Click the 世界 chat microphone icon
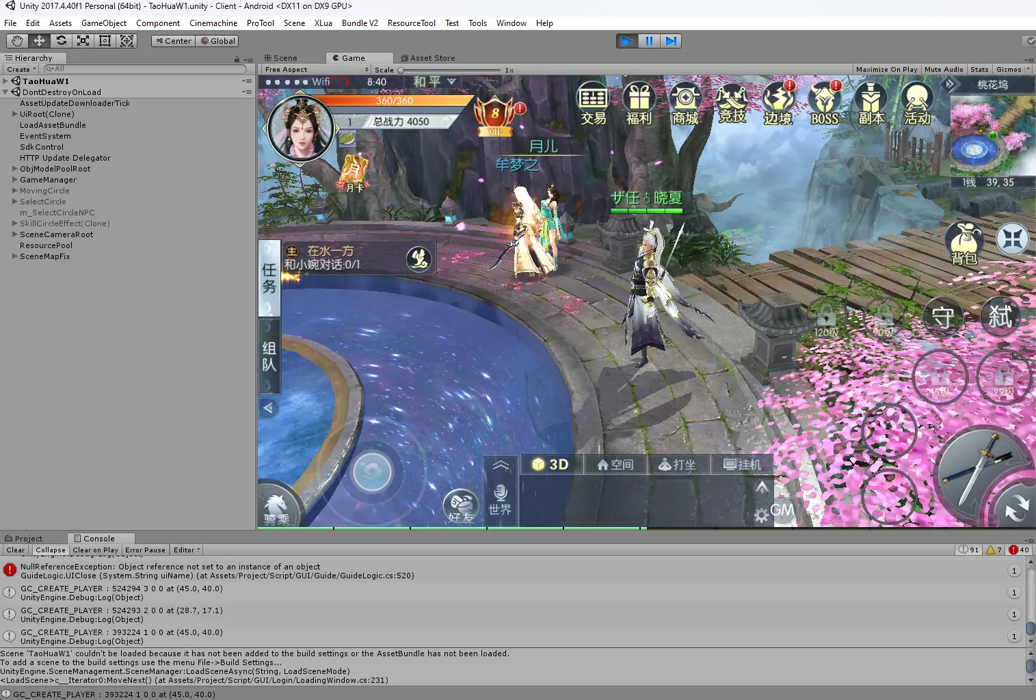 500,500
